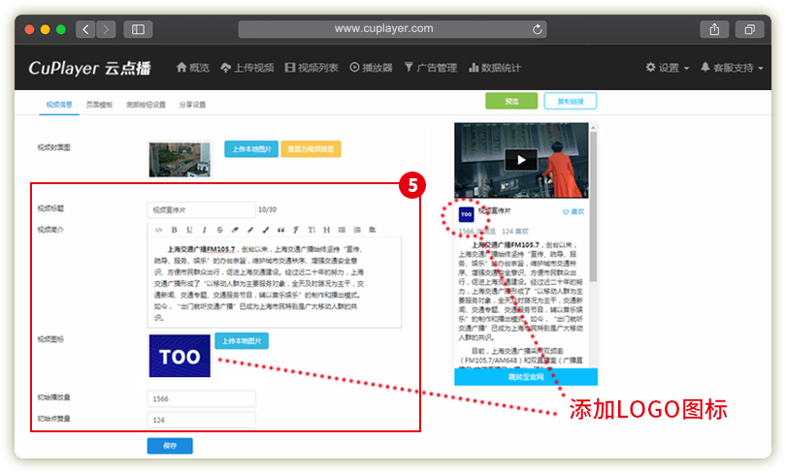
Task: Open source code view in the editor
Action: click(x=159, y=230)
